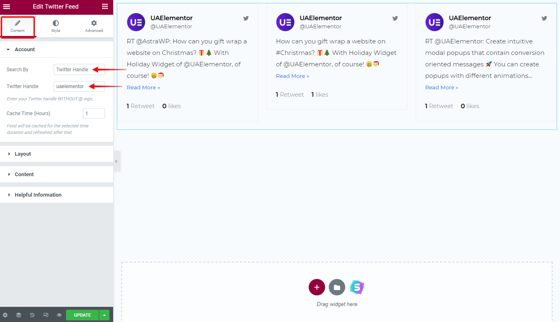Image resolution: width=560 pixels, height=322 pixels.
Task: Click the UAElementor name on the first tweet
Action: 171,18
